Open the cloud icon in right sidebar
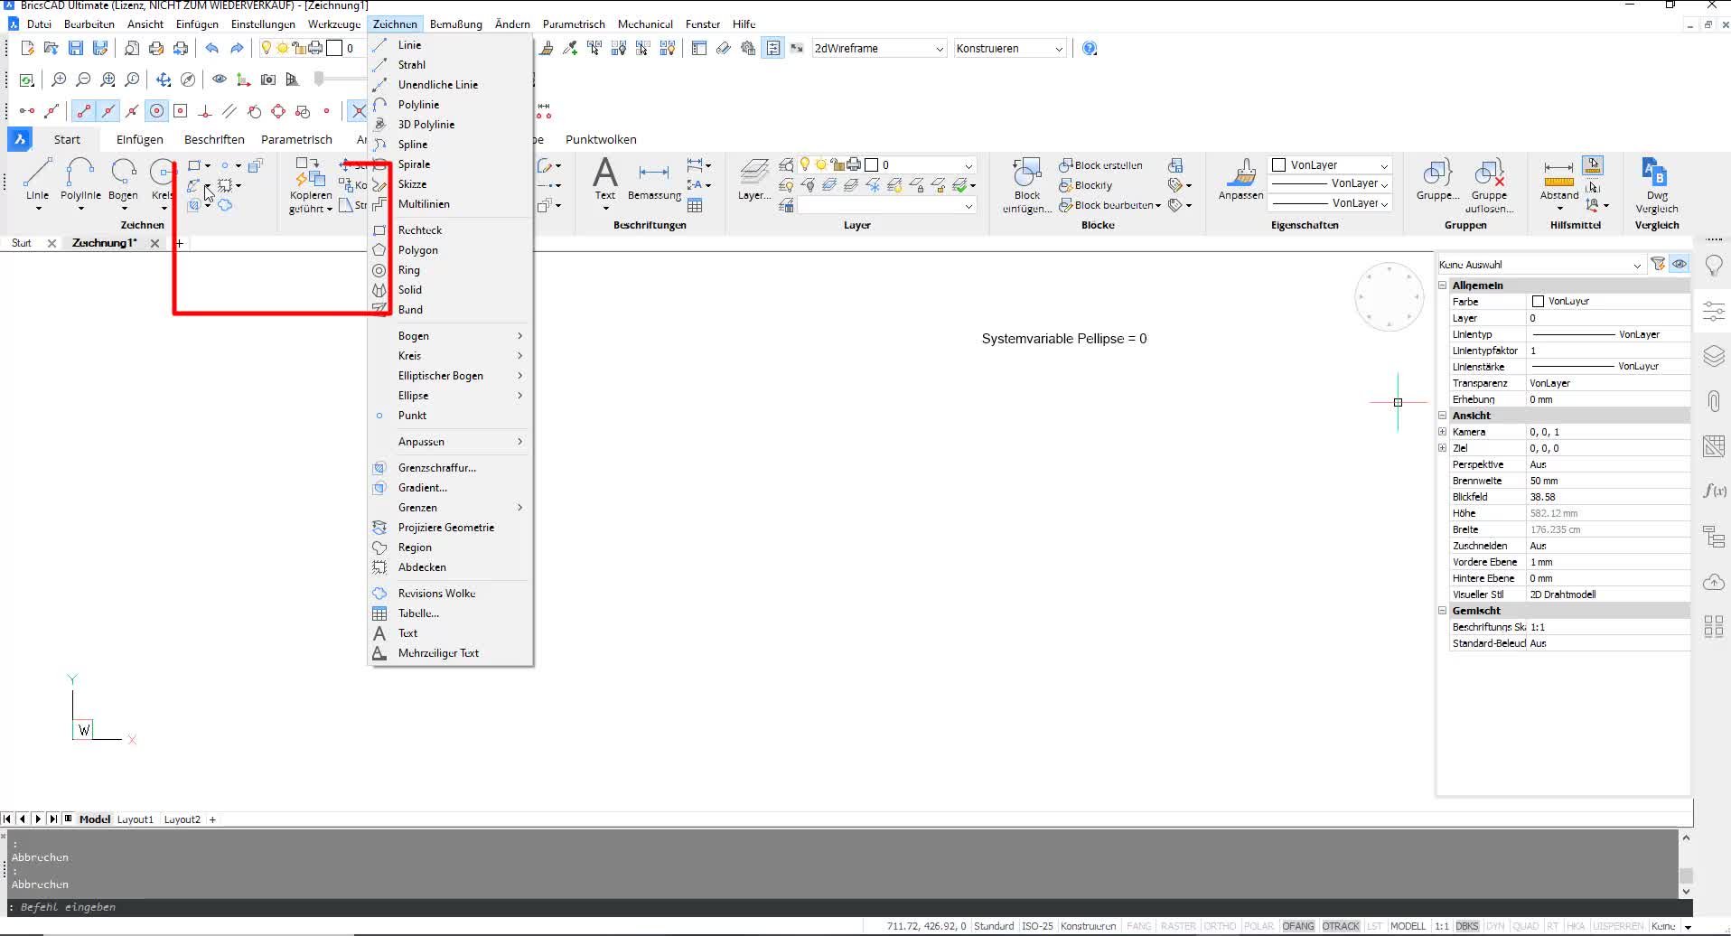Image resolution: width=1731 pixels, height=936 pixels. 1714,582
